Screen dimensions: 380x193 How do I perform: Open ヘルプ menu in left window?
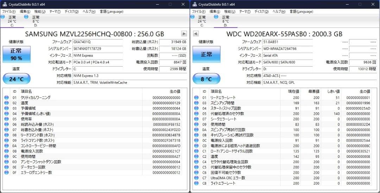[89, 11]
